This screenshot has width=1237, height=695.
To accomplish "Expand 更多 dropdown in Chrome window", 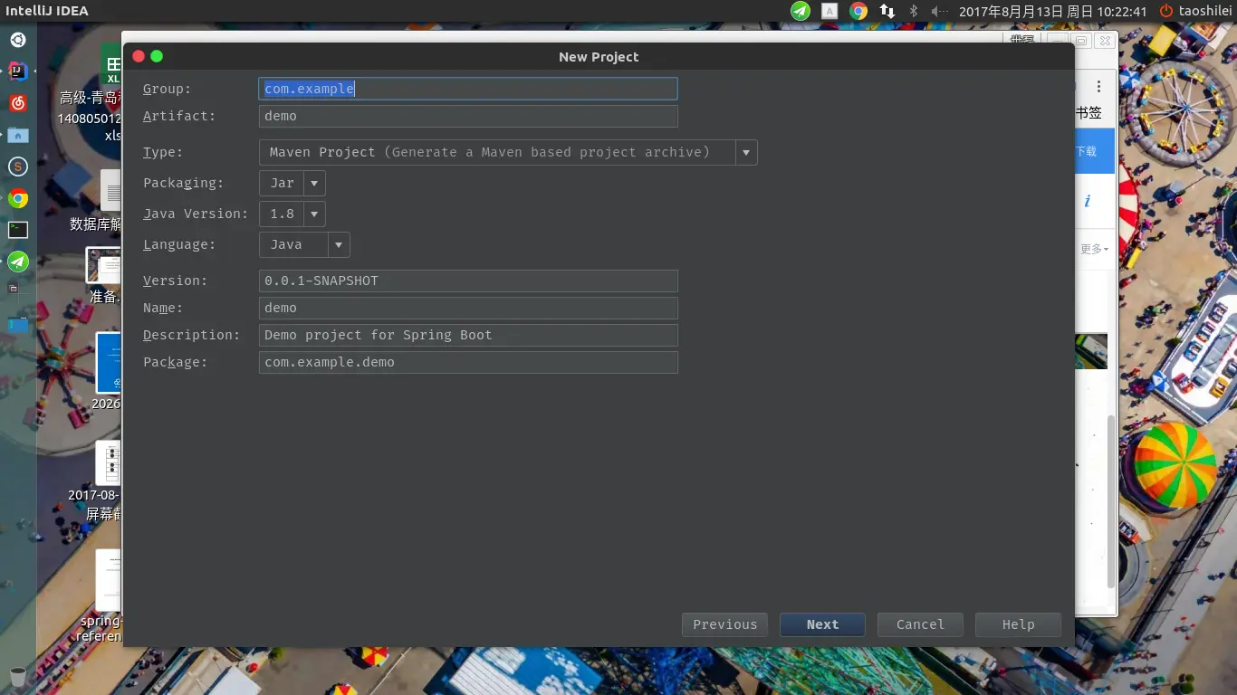I will [x=1095, y=249].
